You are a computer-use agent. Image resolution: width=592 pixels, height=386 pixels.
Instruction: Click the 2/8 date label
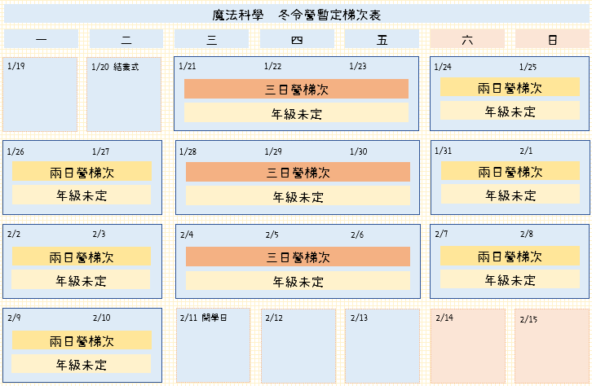click(x=527, y=234)
